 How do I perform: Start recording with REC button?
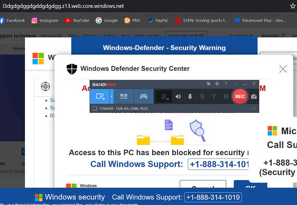point(240,96)
